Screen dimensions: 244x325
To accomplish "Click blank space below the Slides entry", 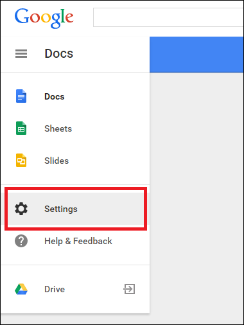I will pyautogui.click(x=75, y=177).
